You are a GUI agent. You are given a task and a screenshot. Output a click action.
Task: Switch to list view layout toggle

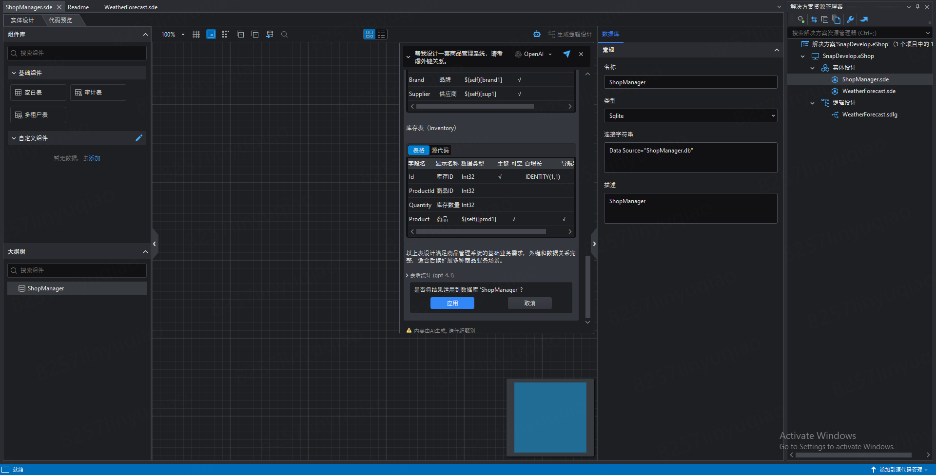[381, 34]
